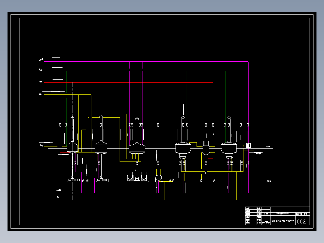Select the leftmost tank vessel body
This screenshot has height=243, width=324.
tap(72, 148)
